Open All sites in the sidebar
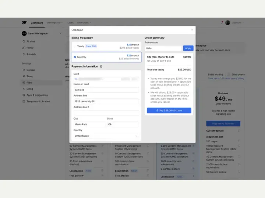Screen dimensions: 265x198 click(x=31, y=41)
